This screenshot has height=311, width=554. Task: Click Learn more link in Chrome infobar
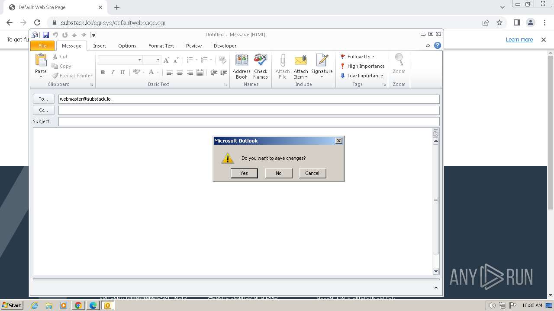519,40
